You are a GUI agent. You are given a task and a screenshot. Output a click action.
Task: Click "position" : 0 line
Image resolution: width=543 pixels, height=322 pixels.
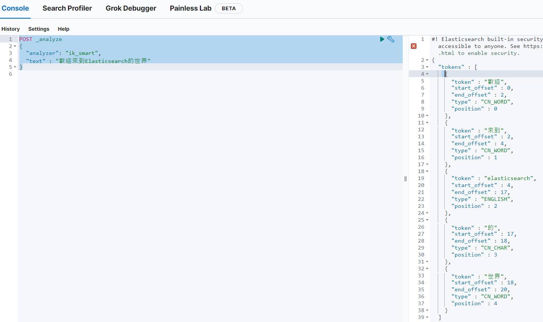pyautogui.click(x=474, y=109)
